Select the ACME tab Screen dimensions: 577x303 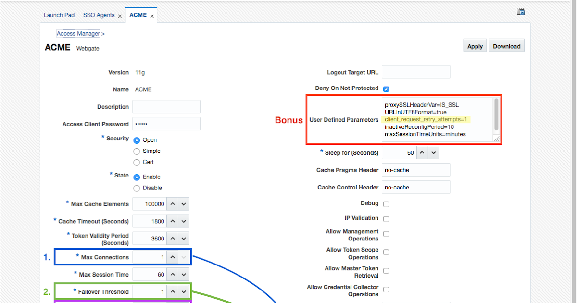(x=138, y=15)
